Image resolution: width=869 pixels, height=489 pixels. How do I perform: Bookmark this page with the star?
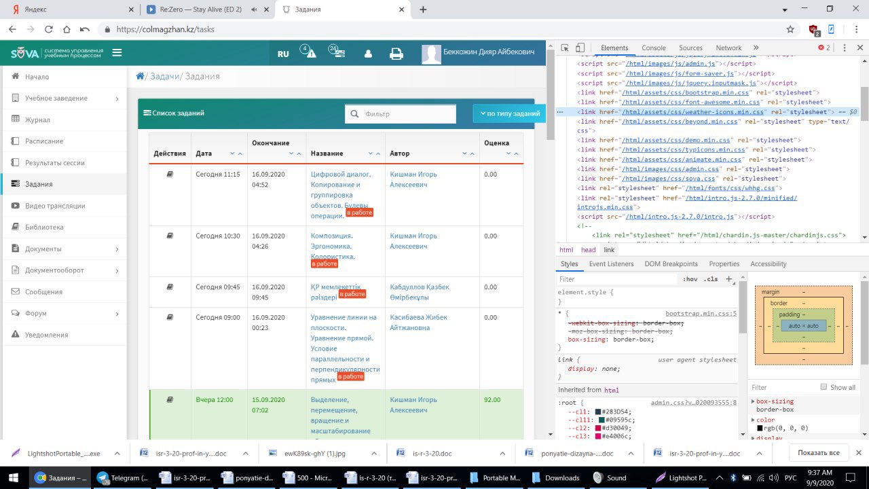790,29
